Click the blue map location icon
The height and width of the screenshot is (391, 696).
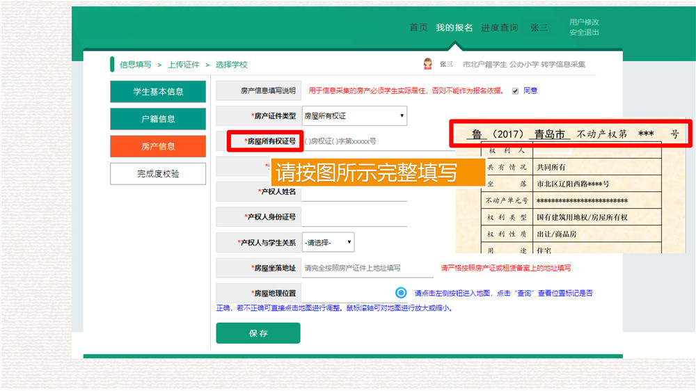[x=401, y=293]
